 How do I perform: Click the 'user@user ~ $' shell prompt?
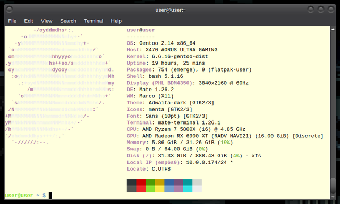tap(25, 196)
